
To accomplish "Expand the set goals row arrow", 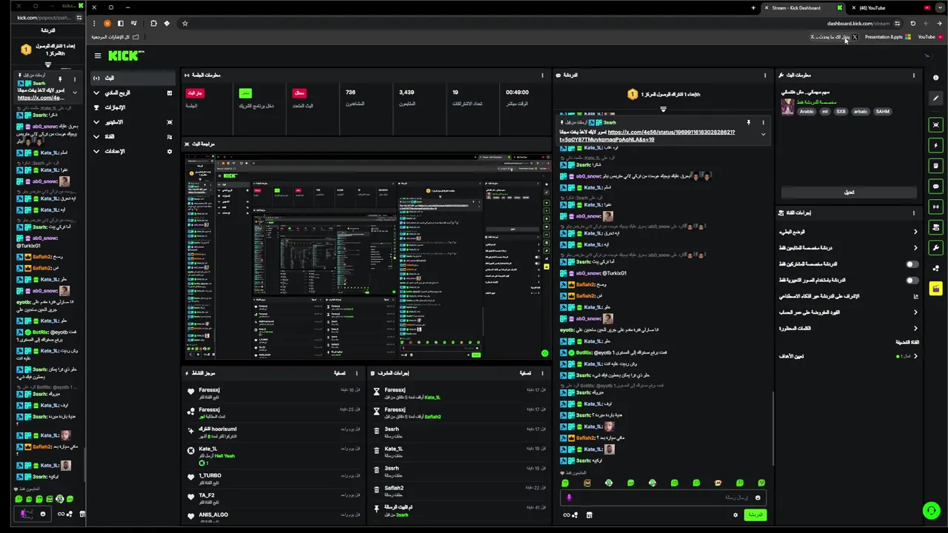I will point(915,356).
